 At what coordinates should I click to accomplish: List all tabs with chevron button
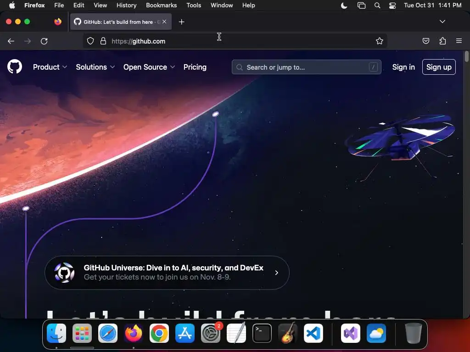442,22
